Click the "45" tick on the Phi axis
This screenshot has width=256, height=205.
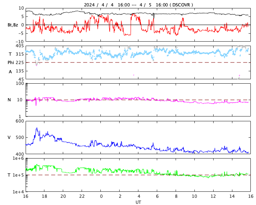(21, 79)
